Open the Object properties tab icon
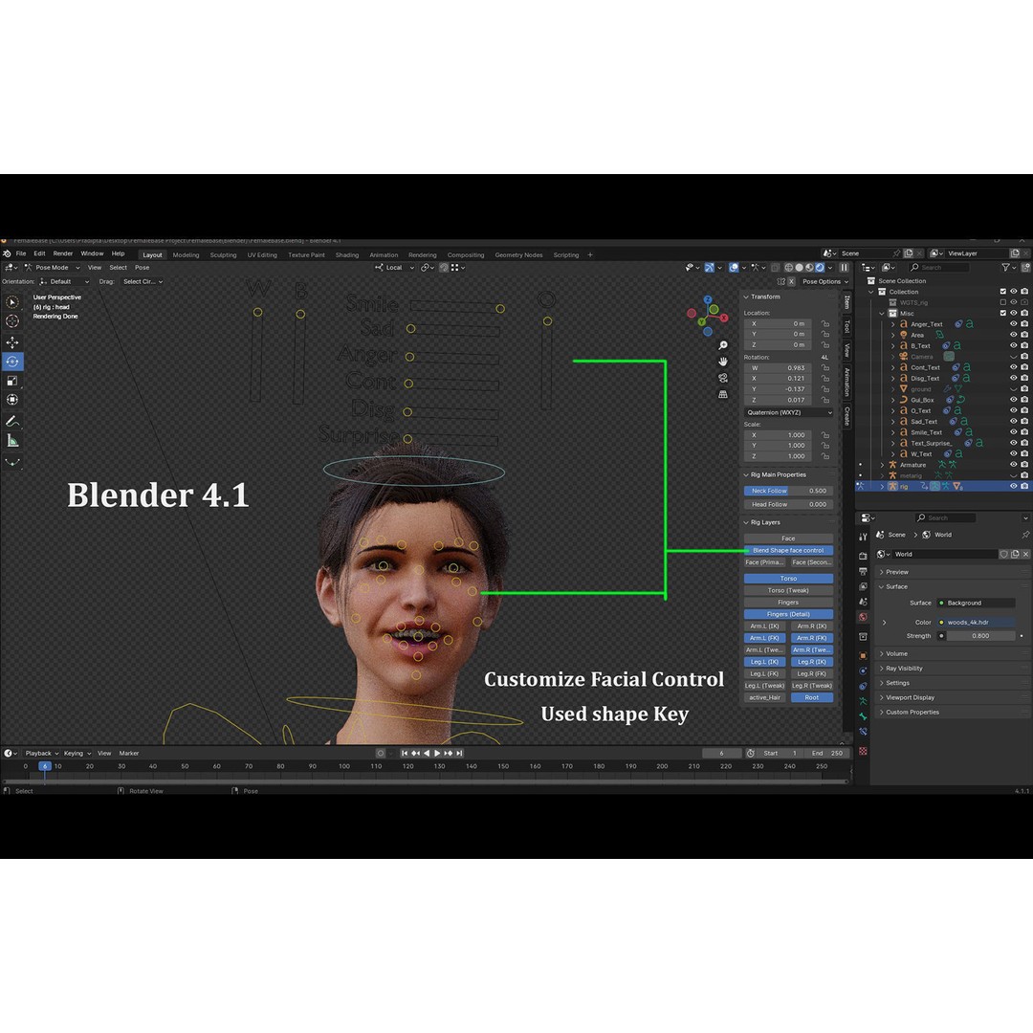The image size is (1033, 1033). (863, 655)
